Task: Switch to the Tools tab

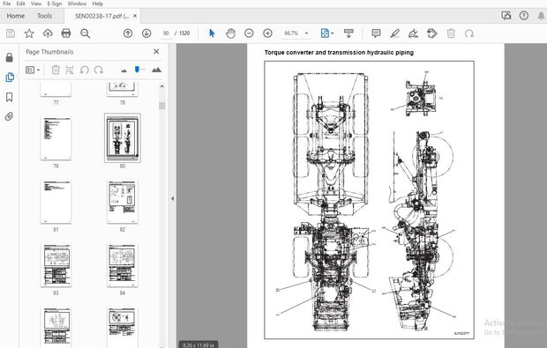Action: pos(44,16)
